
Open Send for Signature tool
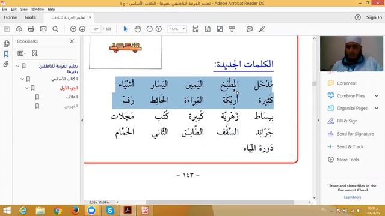click(355, 134)
